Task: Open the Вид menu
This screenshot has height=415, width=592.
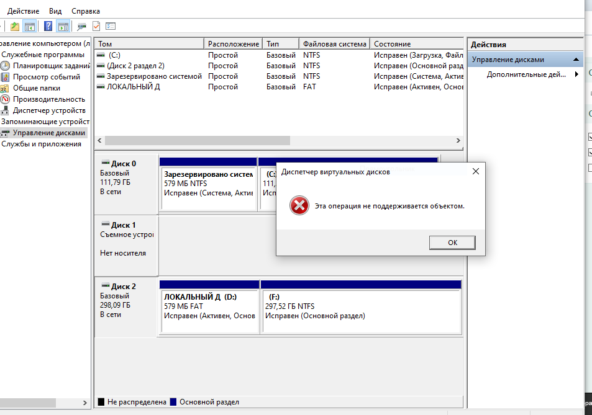Action: [55, 11]
